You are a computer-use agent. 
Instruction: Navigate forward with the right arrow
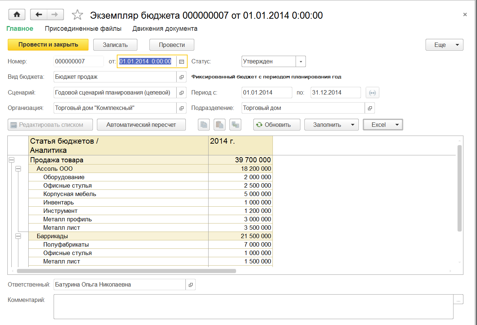[55, 15]
